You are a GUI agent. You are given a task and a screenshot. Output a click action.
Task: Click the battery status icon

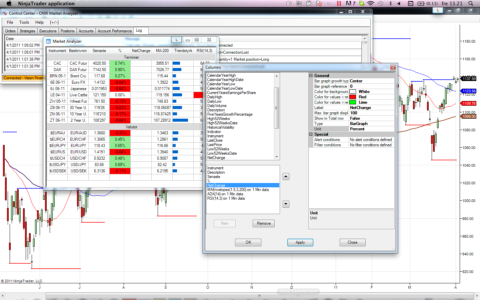421,3
